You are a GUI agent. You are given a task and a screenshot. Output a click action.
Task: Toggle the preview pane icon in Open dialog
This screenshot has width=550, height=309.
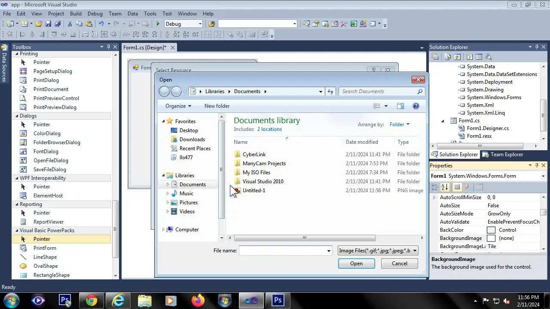400,106
